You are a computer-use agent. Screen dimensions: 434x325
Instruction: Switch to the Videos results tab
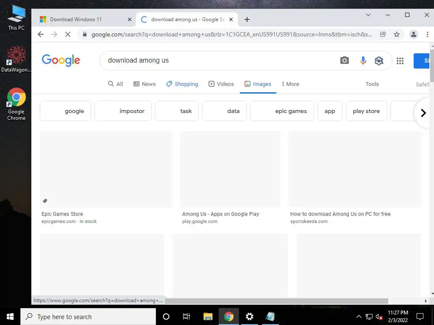point(221,84)
